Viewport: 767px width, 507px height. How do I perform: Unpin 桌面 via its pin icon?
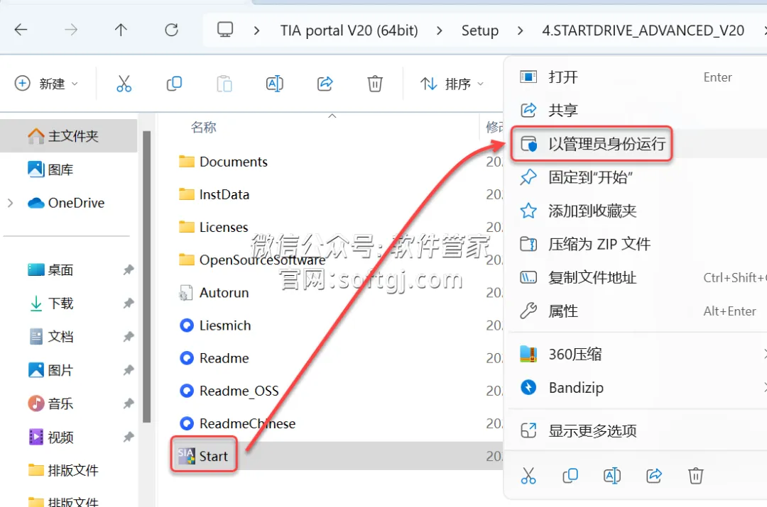pyautogui.click(x=128, y=269)
